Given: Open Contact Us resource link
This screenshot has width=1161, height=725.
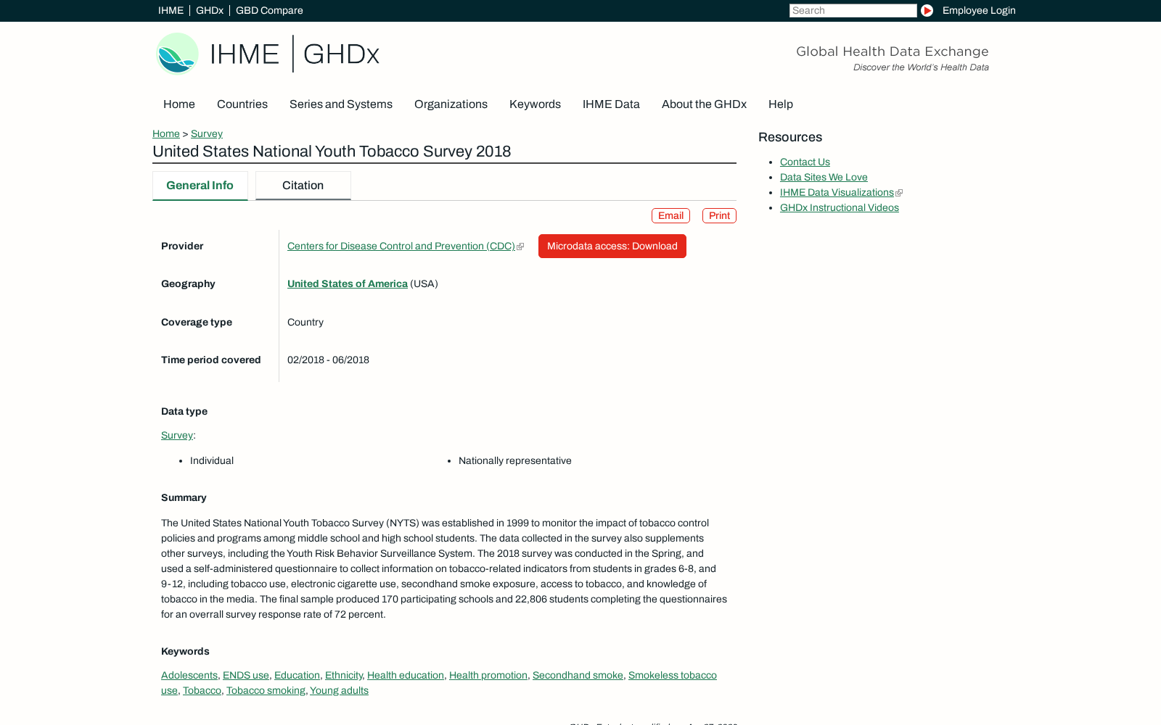Looking at the screenshot, I should 805,162.
